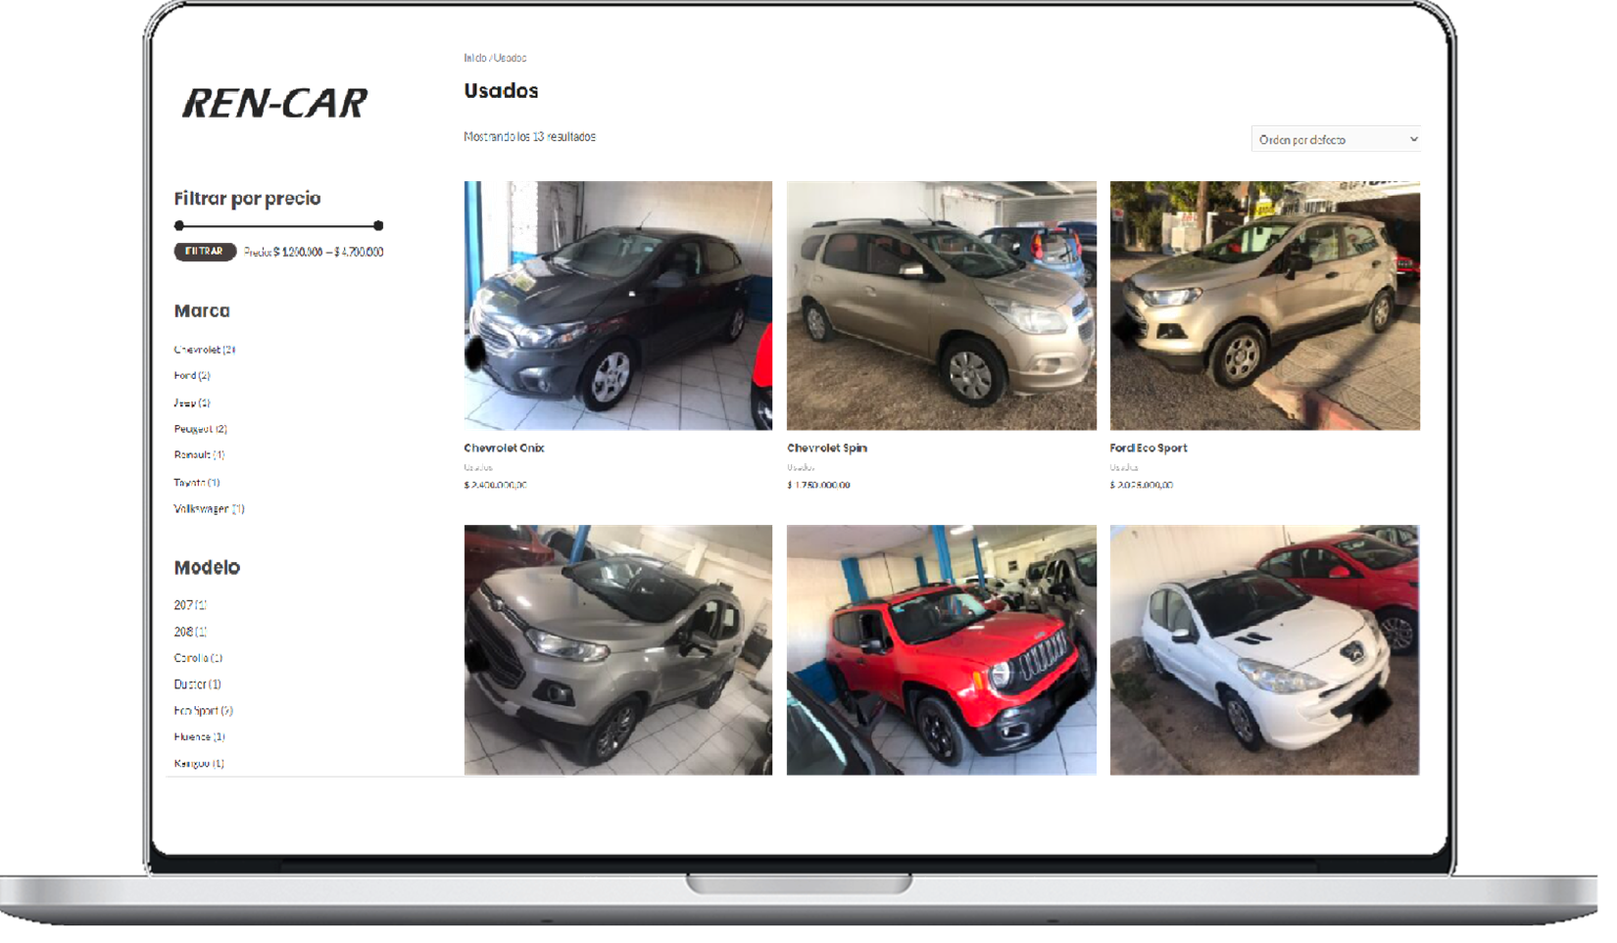The width and height of the screenshot is (1617, 943).
Task: Click the right handle of the price slider
Action: tap(378, 225)
